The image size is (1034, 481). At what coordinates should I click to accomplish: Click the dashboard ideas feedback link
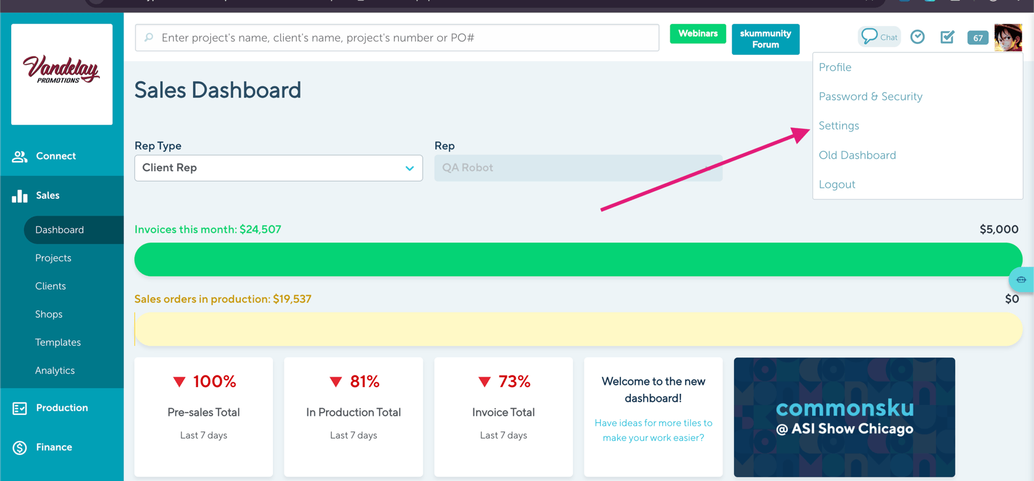click(x=653, y=430)
